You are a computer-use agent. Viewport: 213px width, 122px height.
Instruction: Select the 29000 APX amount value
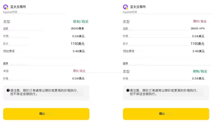pyautogui.click(x=197, y=29)
